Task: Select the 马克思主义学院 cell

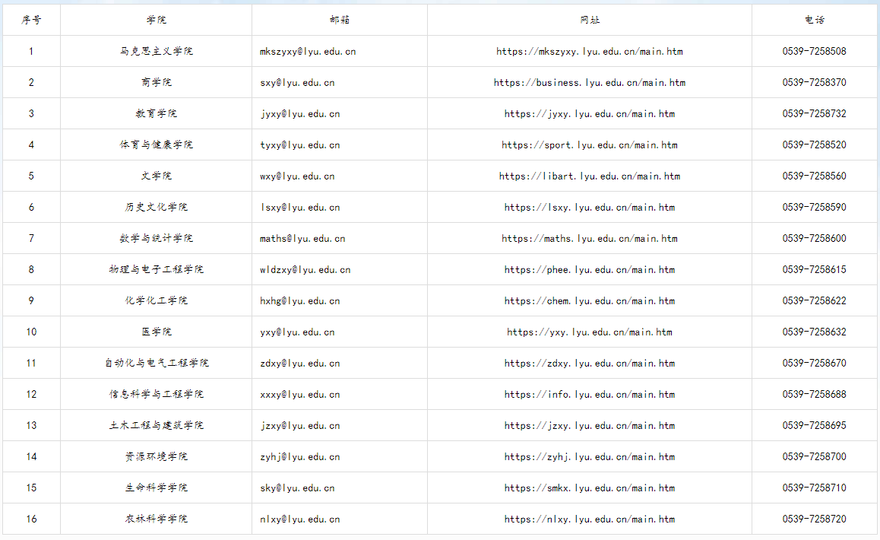Action: 156,51
